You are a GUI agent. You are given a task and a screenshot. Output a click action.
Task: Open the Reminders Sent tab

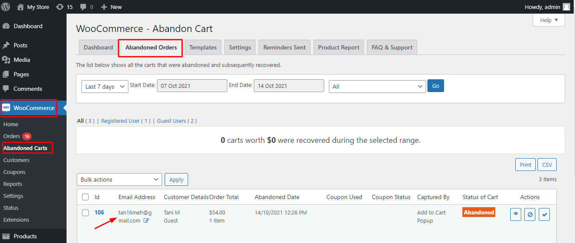click(285, 47)
